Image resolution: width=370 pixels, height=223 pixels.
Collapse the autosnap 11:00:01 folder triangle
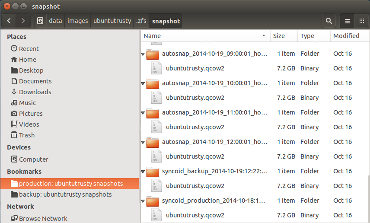click(x=143, y=113)
